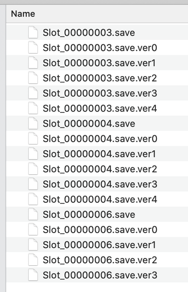Select the Slot_00000003.save.ver4 row
188x292 pixels.
[97, 108]
